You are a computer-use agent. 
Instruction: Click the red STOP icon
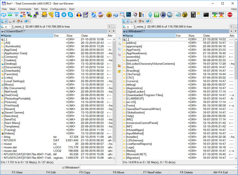pyautogui.click(x=230, y=15)
